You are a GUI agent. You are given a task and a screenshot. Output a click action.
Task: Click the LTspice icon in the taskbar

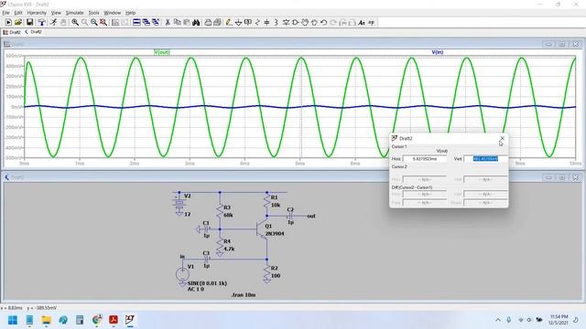click(130, 320)
